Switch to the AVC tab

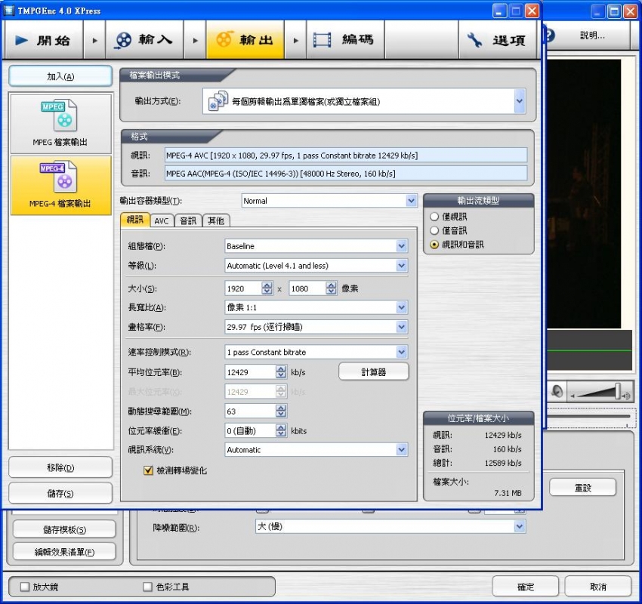tap(162, 220)
